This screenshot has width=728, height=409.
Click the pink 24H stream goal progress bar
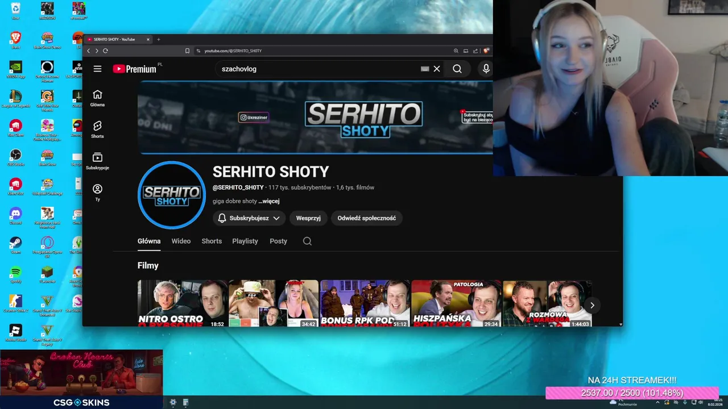click(632, 393)
